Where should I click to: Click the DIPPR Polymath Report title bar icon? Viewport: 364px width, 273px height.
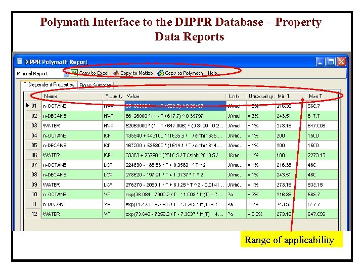tap(19, 62)
